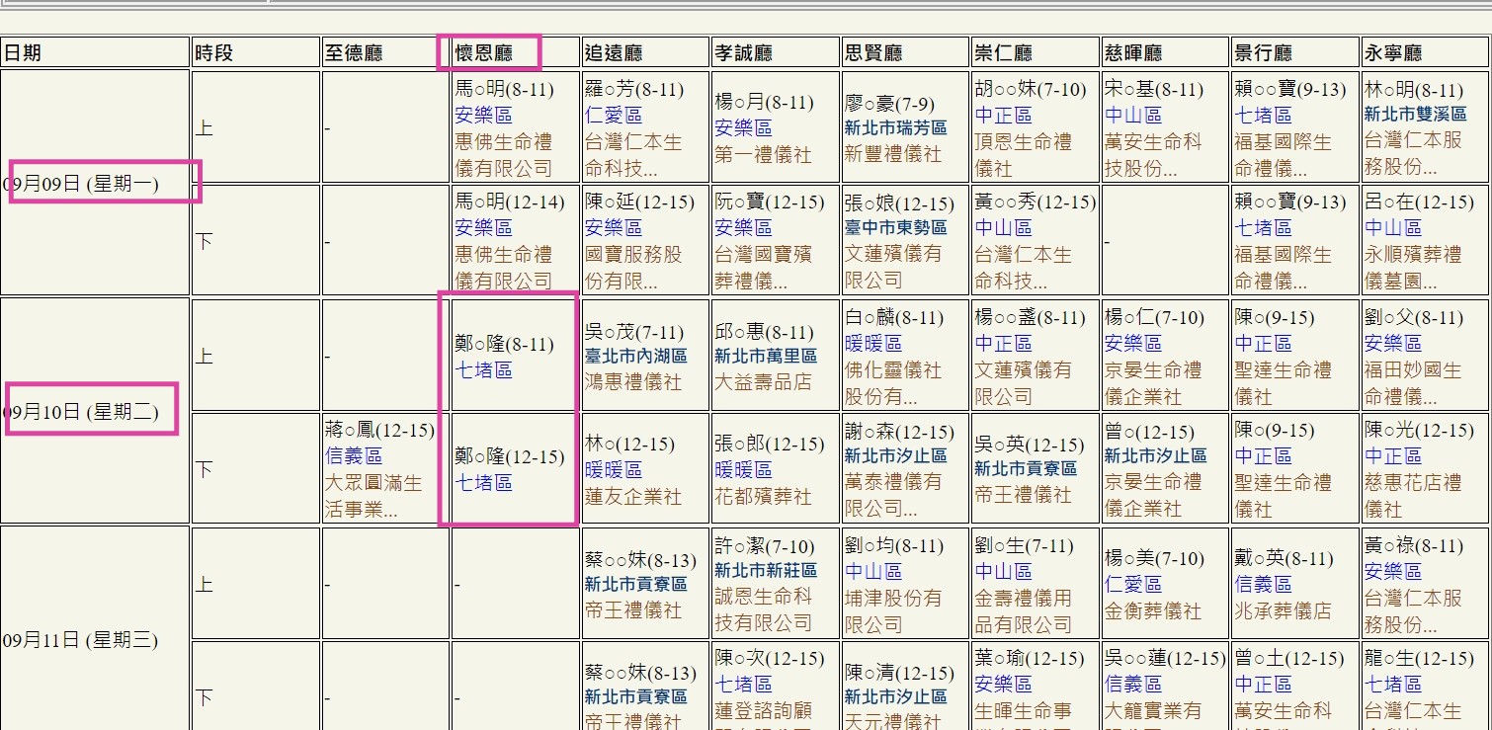Image resolution: width=1492 pixels, height=730 pixels.
Task: Open the 新北市瑞芳區 link
Action: tap(895, 127)
